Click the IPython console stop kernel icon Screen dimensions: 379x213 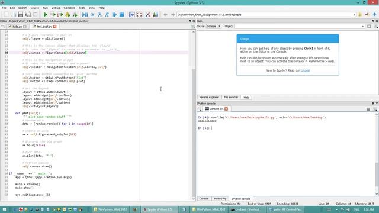(368, 109)
